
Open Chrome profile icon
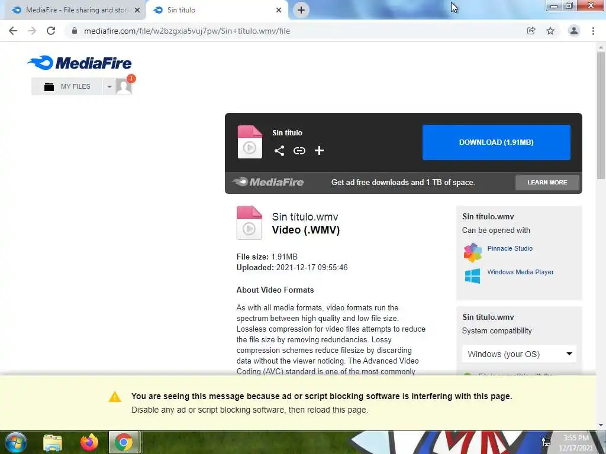(x=574, y=31)
